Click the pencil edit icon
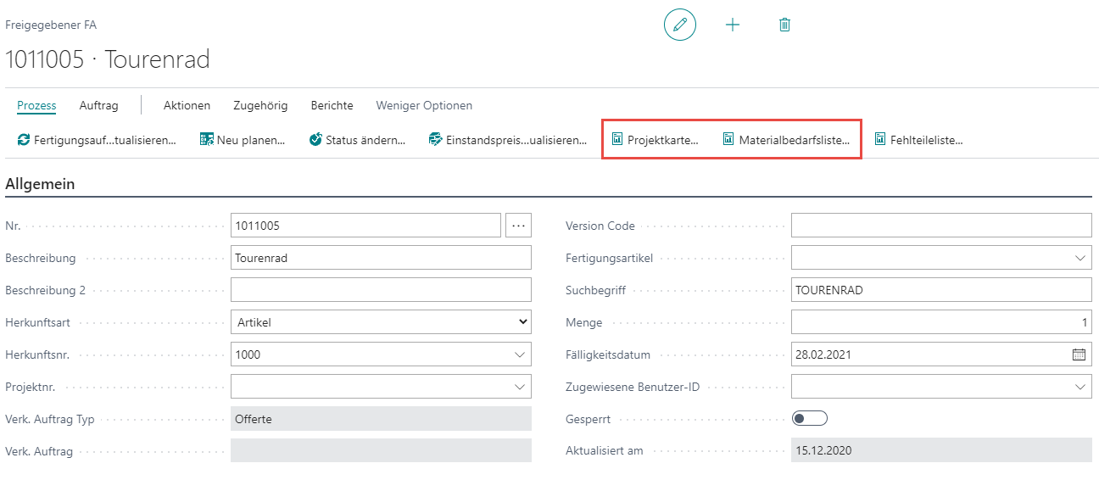This screenshot has width=1099, height=480. pyautogui.click(x=679, y=25)
